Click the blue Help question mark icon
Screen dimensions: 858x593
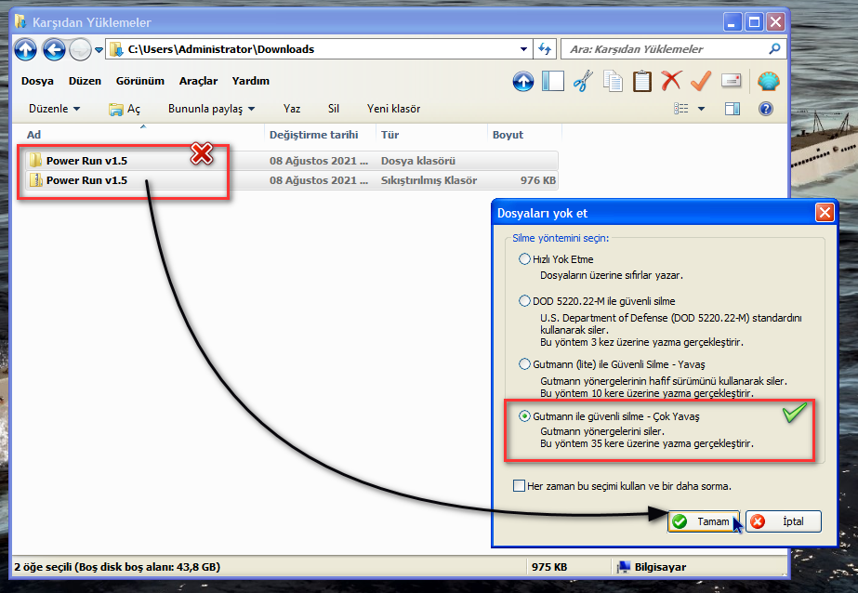point(766,109)
